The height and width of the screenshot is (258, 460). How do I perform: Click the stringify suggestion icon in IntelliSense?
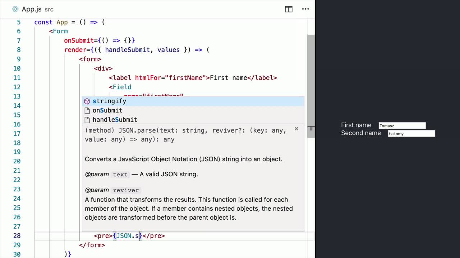point(87,101)
